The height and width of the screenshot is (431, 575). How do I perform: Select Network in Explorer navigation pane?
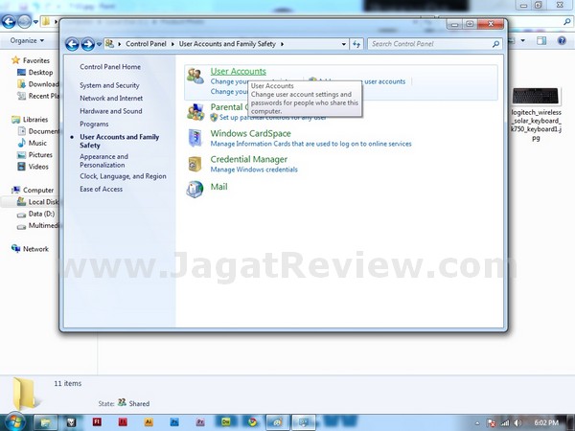coord(35,248)
